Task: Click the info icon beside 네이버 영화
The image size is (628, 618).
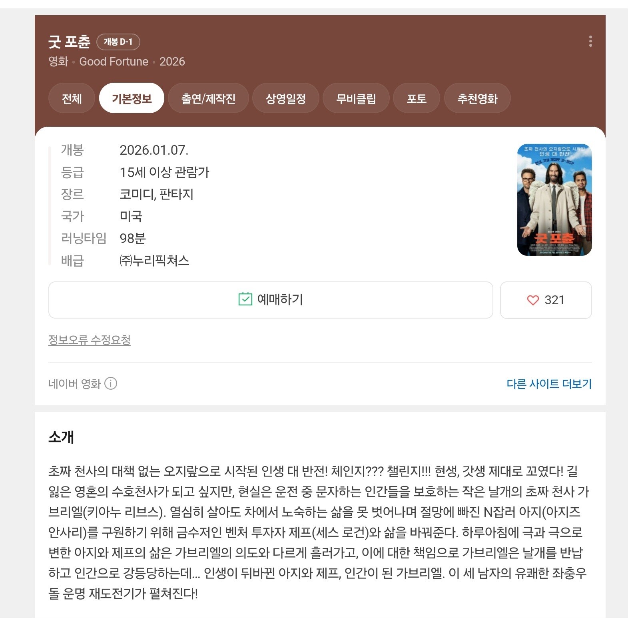Action: click(x=111, y=383)
